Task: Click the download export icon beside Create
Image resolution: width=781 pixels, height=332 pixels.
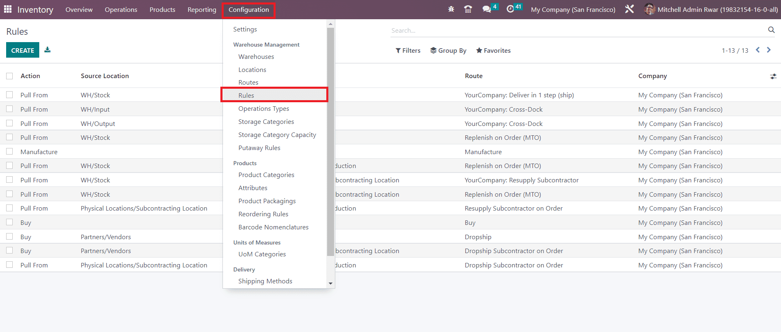Action: [47, 50]
